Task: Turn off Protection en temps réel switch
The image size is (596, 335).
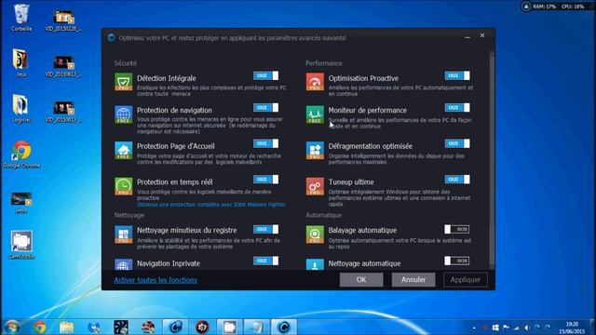Action: (265, 180)
